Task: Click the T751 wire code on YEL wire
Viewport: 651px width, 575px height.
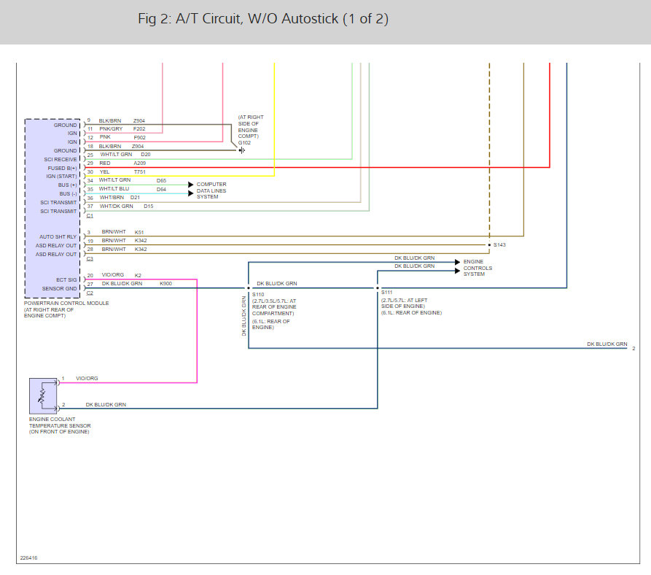Action: coord(139,171)
